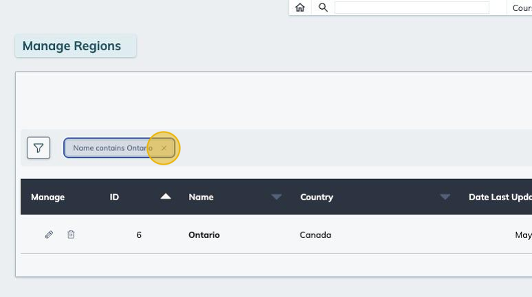Remove the Name contains Ontario filter
This screenshot has width=532, height=297.
[x=164, y=148]
